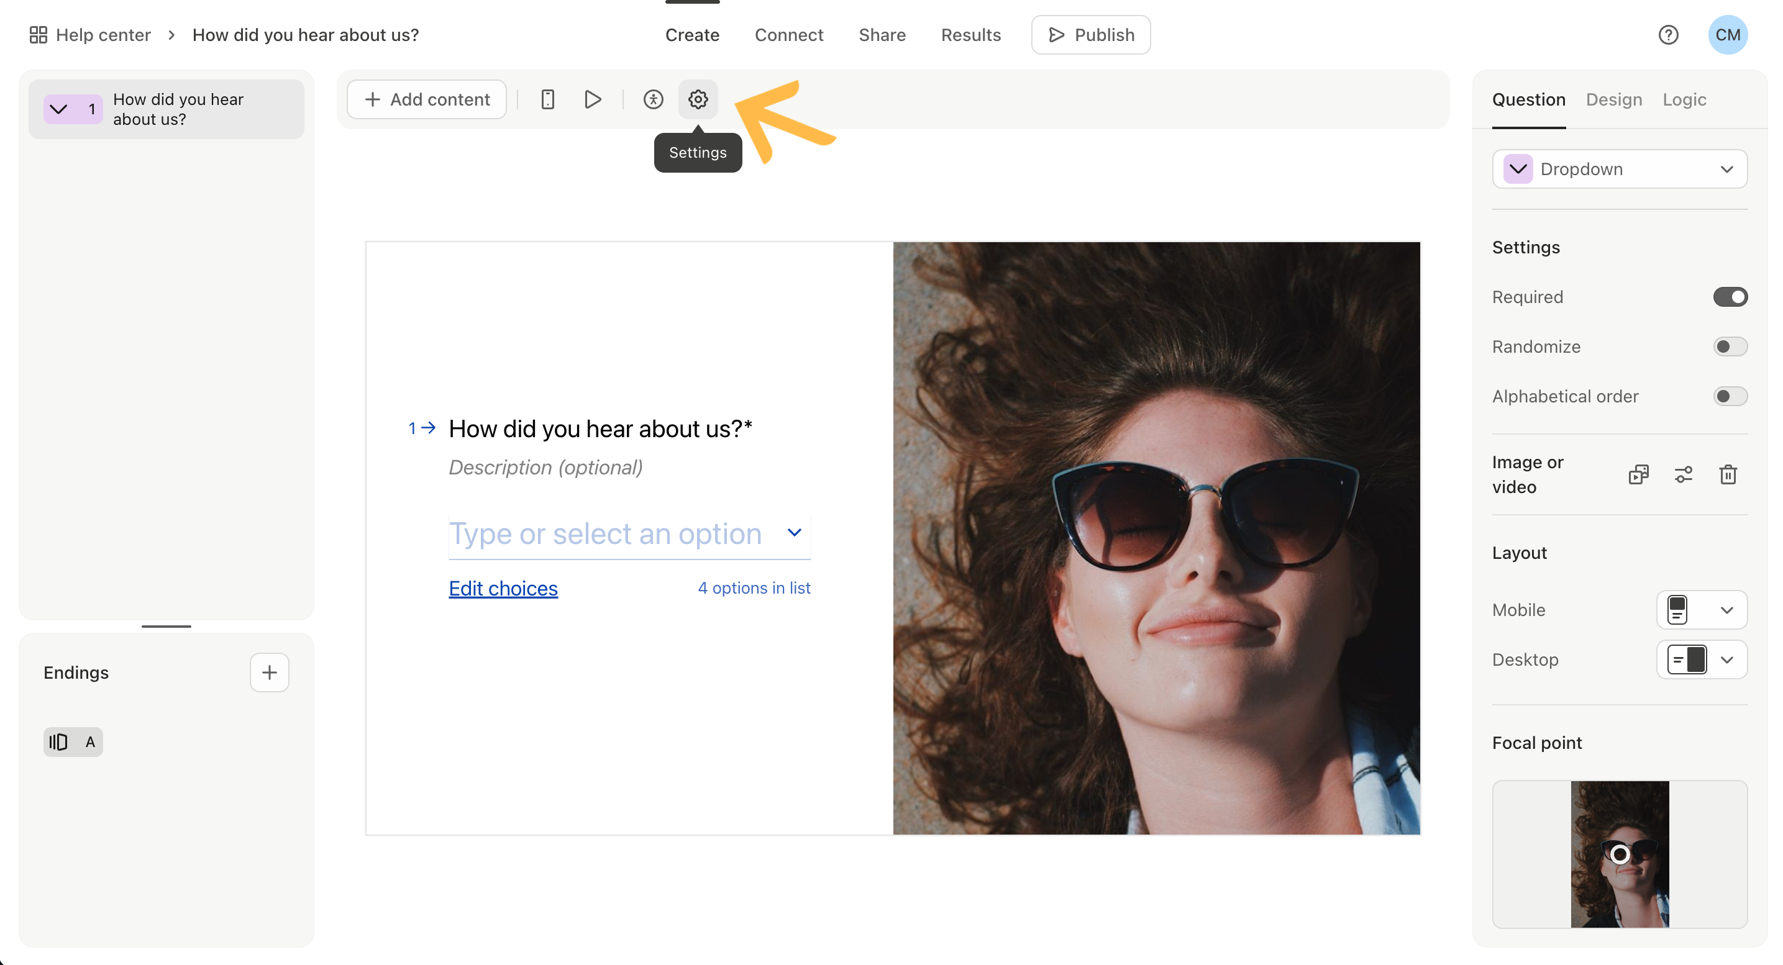The width and height of the screenshot is (1783, 965).
Task: Go to the Connect tab
Action: [x=788, y=35]
